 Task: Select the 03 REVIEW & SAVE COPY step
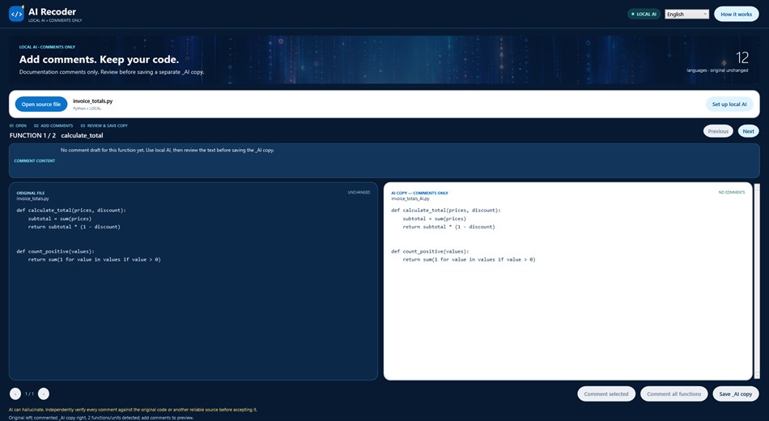coord(104,125)
